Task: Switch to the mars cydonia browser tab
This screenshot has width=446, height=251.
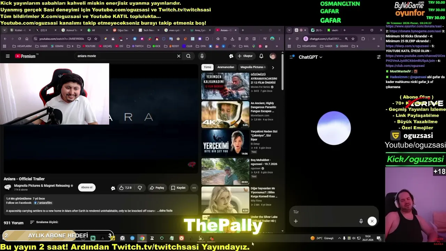Action: [x=175, y=30]
